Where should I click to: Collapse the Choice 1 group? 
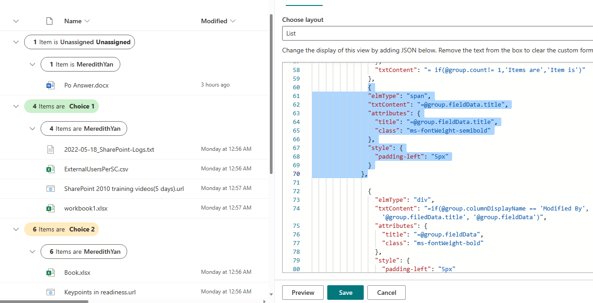(16, 106)
